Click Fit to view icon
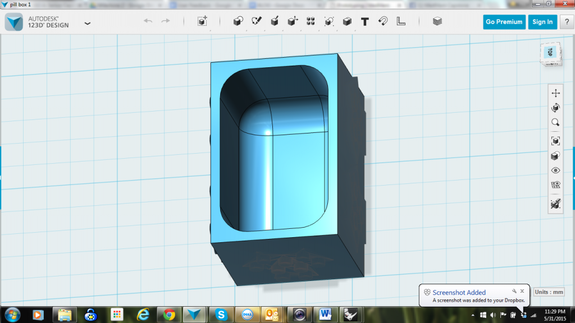 tap(555, 141)
